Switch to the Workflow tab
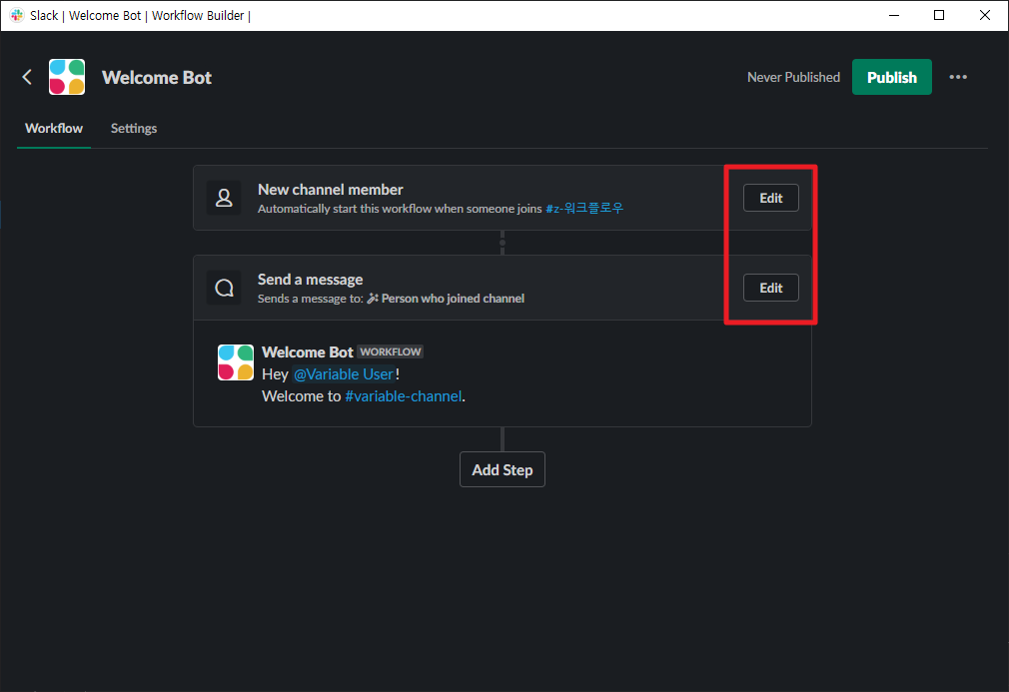The image size is (1009, 692). (54, 129)
